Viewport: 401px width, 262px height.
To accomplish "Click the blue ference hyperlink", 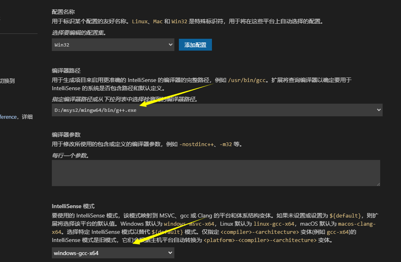I will [x=8, y=117].
